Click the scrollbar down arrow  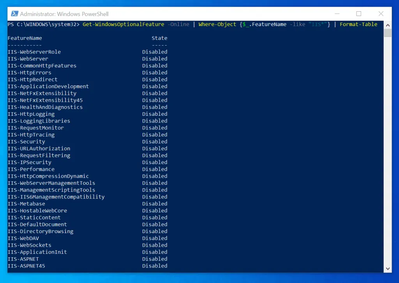pos(388,269)
